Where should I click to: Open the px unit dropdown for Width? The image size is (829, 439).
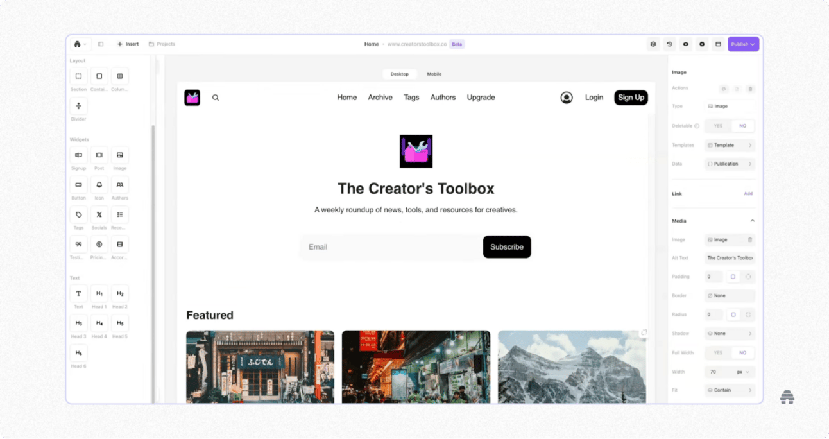743,372
